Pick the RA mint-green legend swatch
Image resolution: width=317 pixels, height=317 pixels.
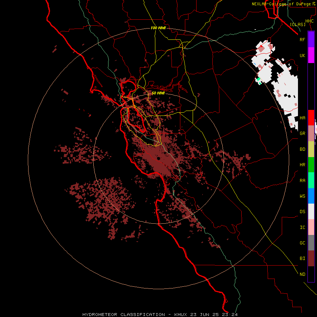point(311,180)
